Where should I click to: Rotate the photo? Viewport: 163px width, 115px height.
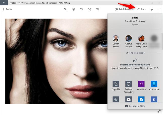[x=90, y=9]
